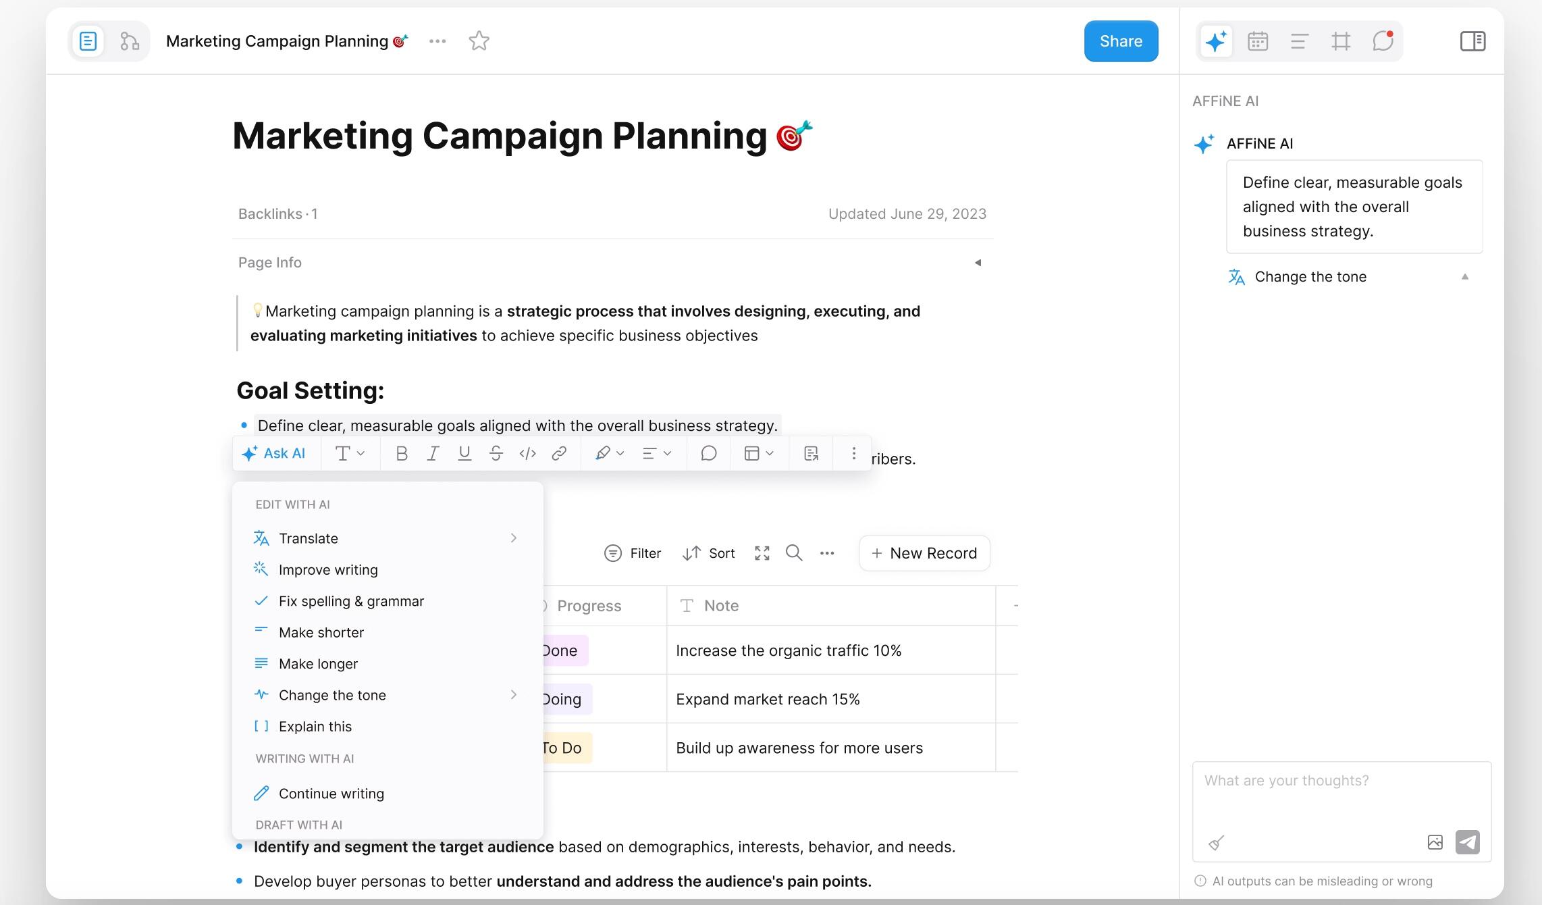Image resolution: width=1542 pixels, height=905 pixels.
Task: Choose Fix spelling & grammar
Action: click(388, 601)
